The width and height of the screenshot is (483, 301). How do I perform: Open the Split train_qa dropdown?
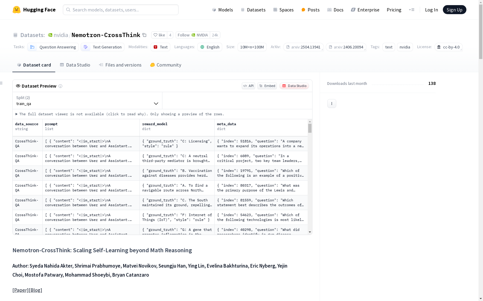(88, 101)
